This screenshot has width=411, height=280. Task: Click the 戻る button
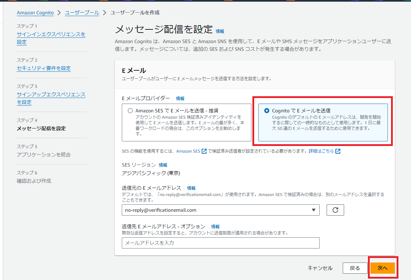[355, 268]
